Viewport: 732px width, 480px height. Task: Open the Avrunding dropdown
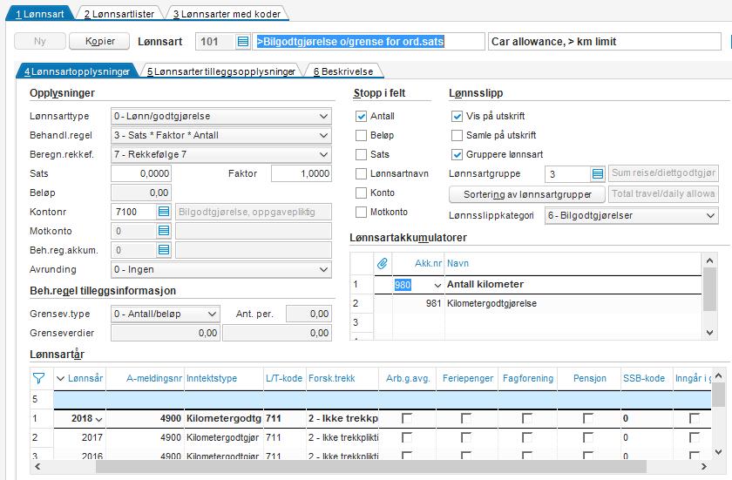click(x=323, y=270)
